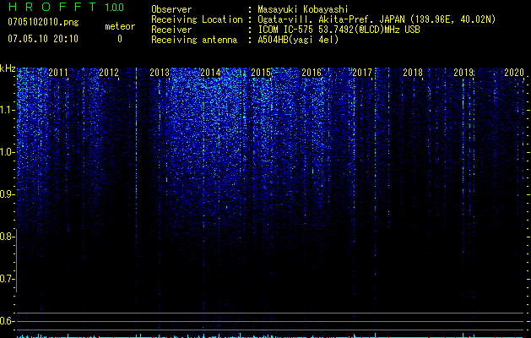Screen dimensions: 531x338
Task: Select the 0.8 frequency axis label
Action: pos(7,237)
